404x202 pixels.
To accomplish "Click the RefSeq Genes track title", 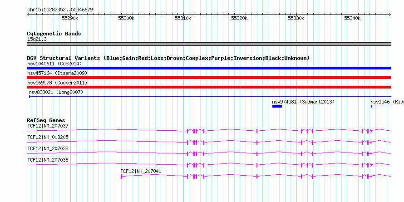I will tap(46, 120).
